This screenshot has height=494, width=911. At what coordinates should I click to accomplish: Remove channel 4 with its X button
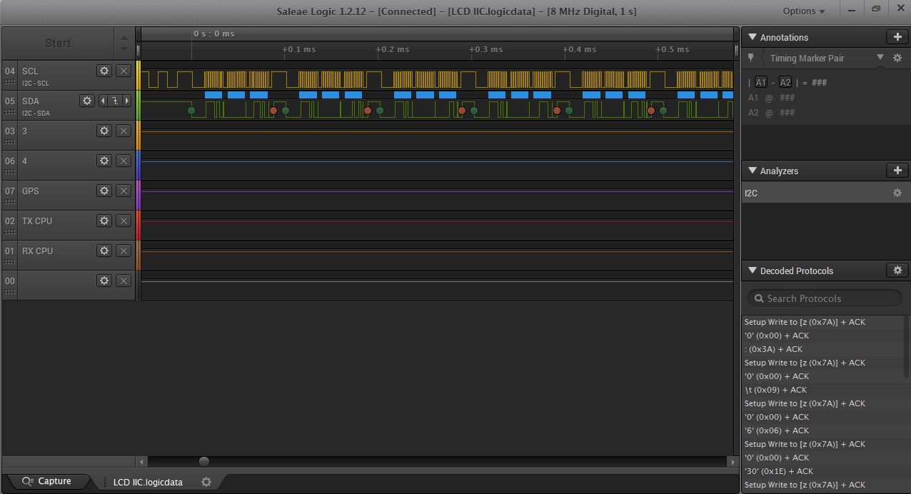[x=124, y=161]
